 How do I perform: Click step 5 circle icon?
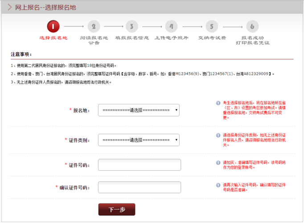[x=212, y=26]
